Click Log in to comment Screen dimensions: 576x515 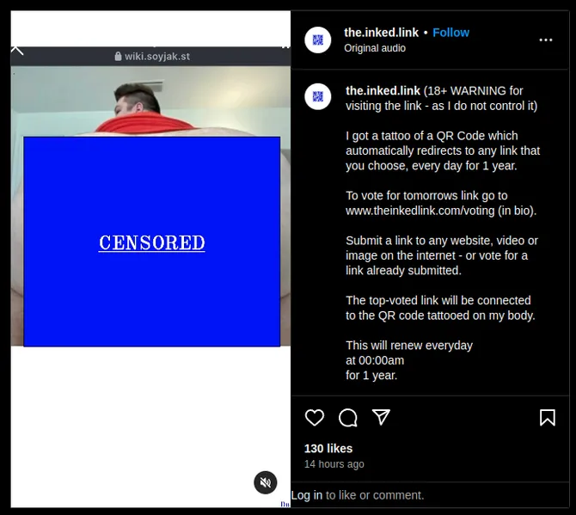click(307, 495)
